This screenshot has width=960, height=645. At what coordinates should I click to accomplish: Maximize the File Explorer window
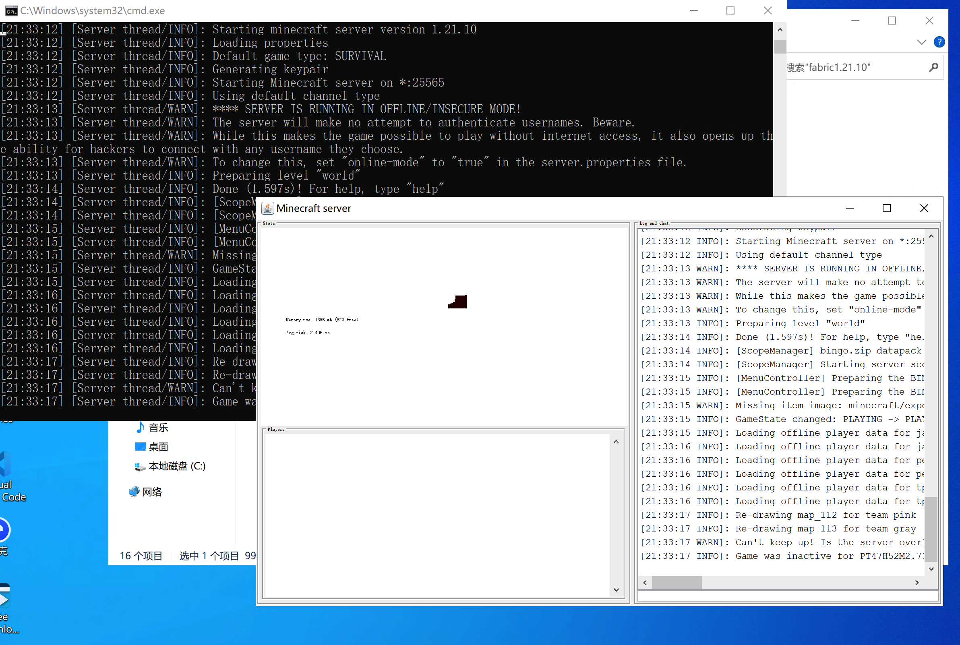[892, 21]
